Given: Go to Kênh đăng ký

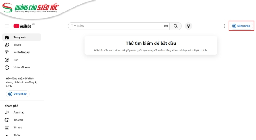Looking at the screenshot, I should pyautogui.click(x=22, y=52).
